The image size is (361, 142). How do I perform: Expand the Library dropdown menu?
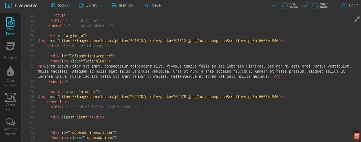coord(91,5)
